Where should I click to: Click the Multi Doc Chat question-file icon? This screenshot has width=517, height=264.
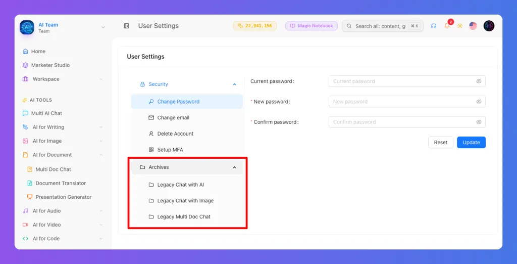click(30, 169)
